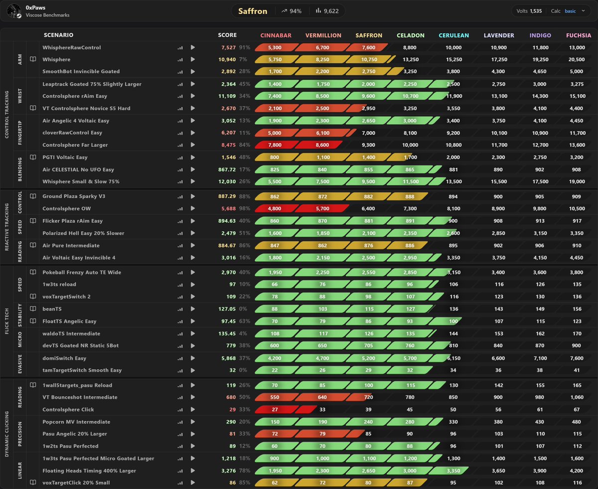Screen dimensions: 598x489
Task: Open stats chart for Whisphere scenario
Action: [180, 60]
